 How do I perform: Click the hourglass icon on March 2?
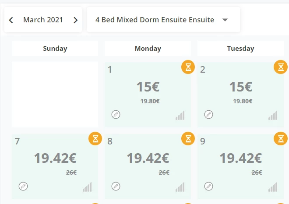(281, 67)
